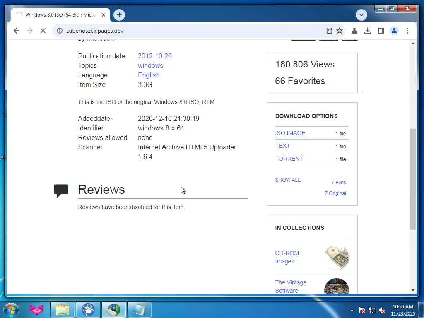
Task: Click the Addeddate value 2020-12-16 21:30:19
Action: pyautogui.click(x=169, y=119)
